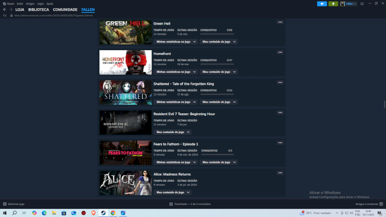386x217 pixels.
Task: Click the page vertical scrollbar thumb
Action: (385, 104)
